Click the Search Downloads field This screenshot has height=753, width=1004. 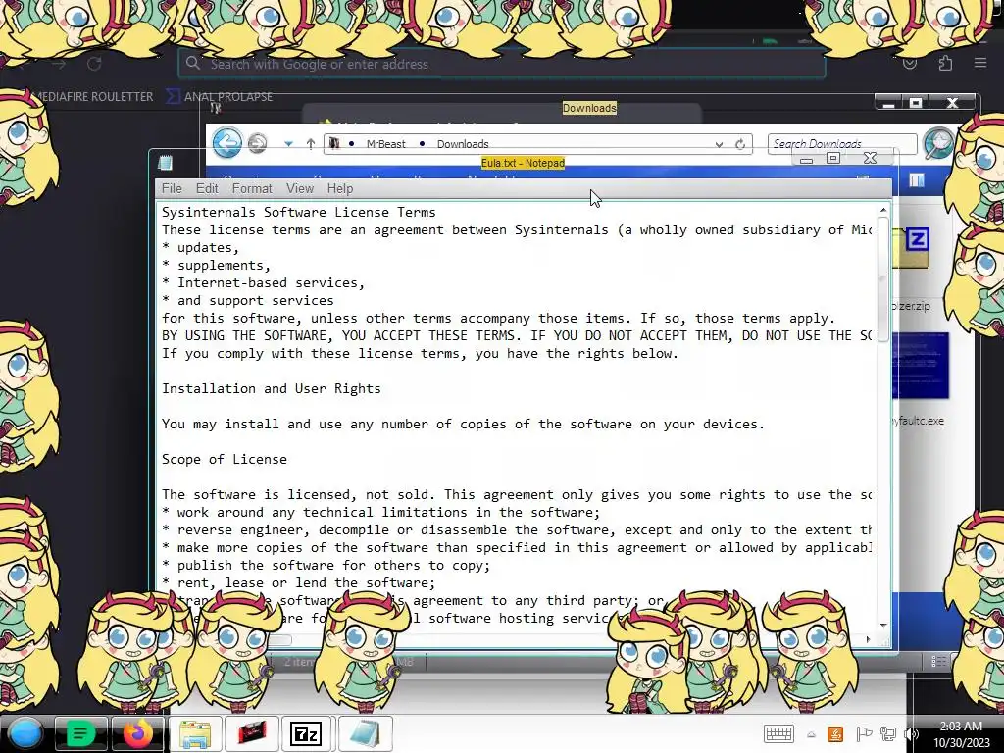click(x=842, y=144)
